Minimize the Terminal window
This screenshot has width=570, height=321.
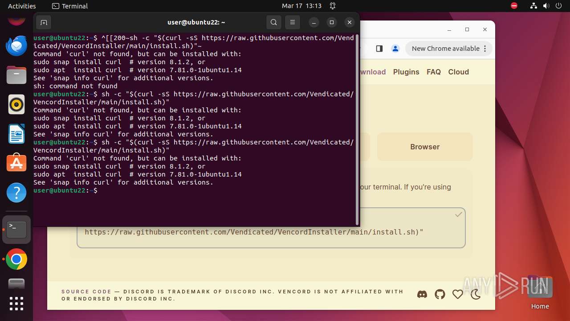tap(314, 22)
